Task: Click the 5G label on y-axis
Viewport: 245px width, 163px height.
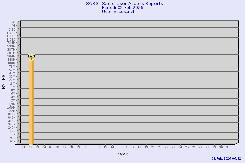Action: (13, 22)
